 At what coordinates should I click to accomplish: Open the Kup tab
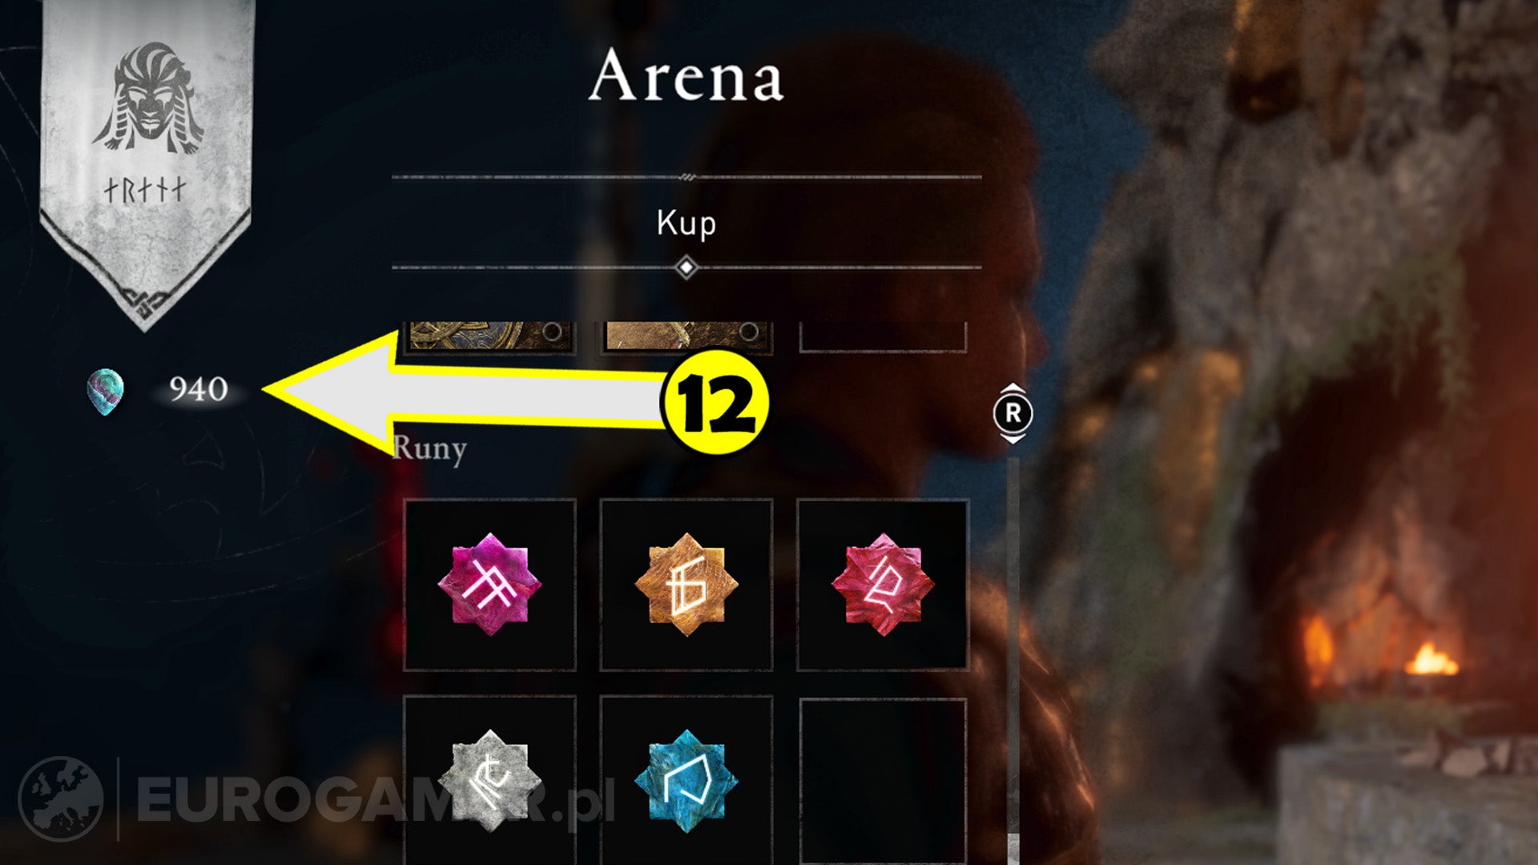coord(686,223)
